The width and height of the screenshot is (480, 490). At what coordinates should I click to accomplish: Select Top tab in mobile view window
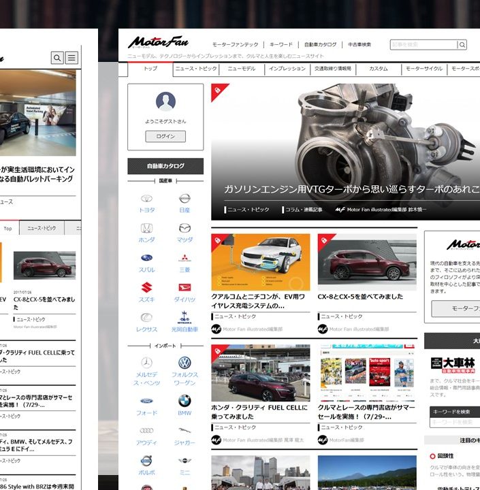click(8, 229)
